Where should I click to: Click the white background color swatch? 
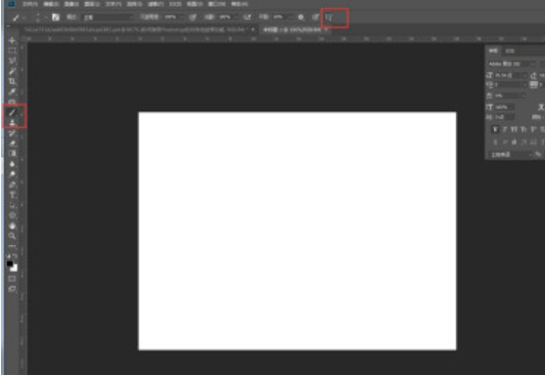(15, 269)
